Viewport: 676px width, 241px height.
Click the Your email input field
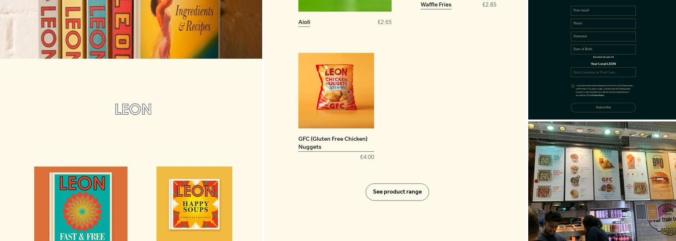click(603, 11)
